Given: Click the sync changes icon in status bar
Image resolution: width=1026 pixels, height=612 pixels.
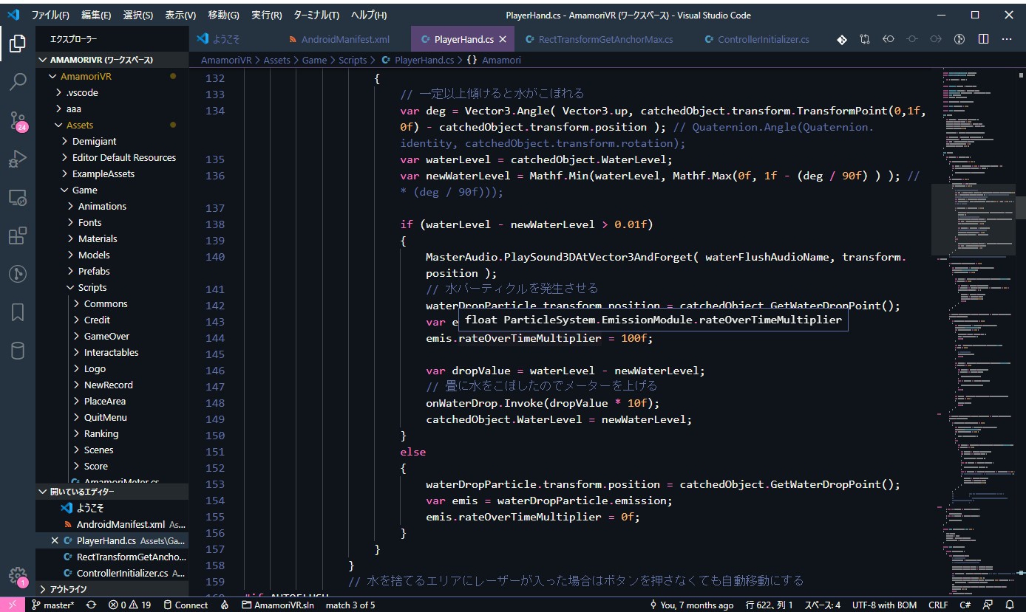Looking at the screenshot, I should point(91,605).
